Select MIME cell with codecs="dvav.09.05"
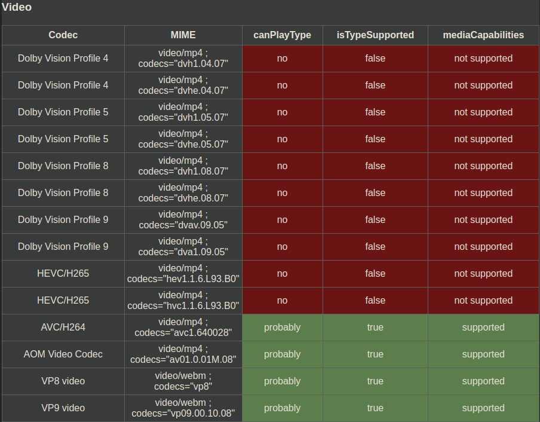The width and height of the screenshot is (540, 422). click(x=183, y=219)
